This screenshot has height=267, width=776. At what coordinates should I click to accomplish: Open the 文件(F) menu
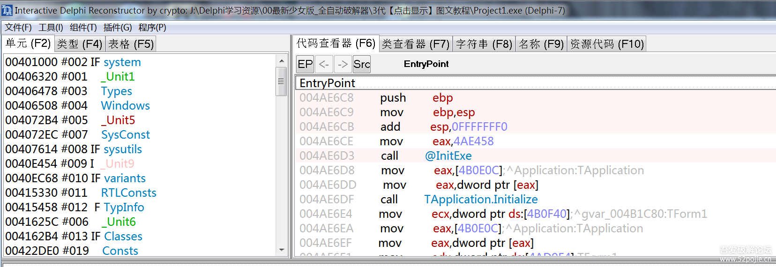pos(18,28)
